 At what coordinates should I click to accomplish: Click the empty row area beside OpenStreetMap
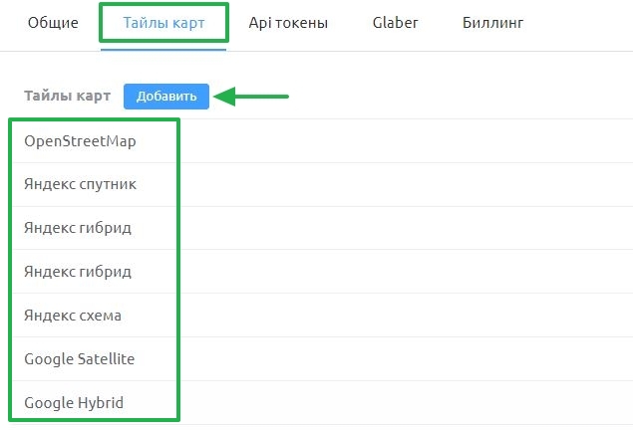(x=406, y=141)
